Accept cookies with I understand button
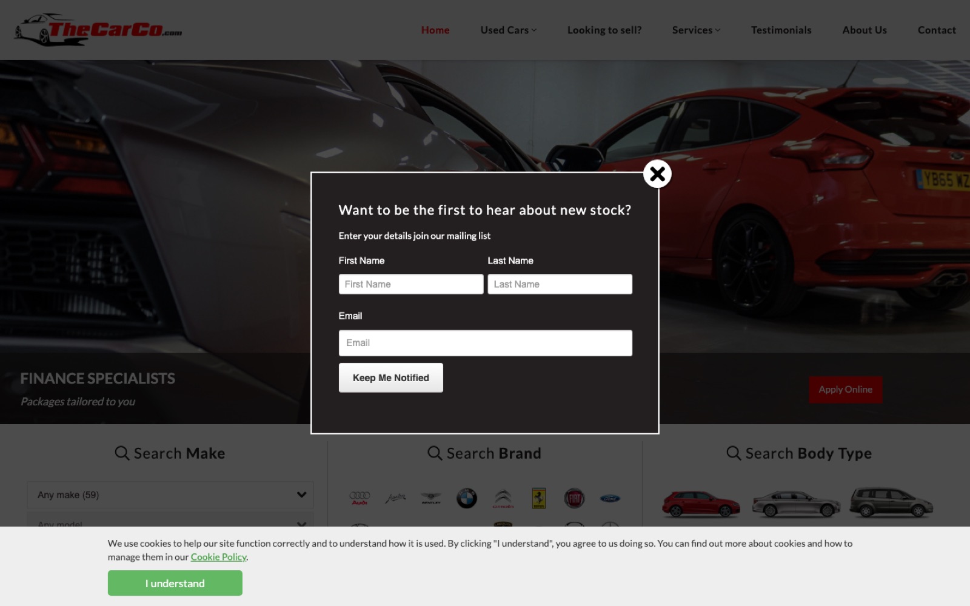Viewport: 970px width, 606px height. pos(175,583)
